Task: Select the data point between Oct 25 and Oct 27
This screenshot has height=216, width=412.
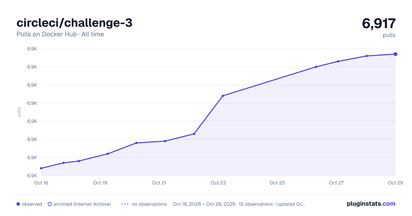Action: 316,67
